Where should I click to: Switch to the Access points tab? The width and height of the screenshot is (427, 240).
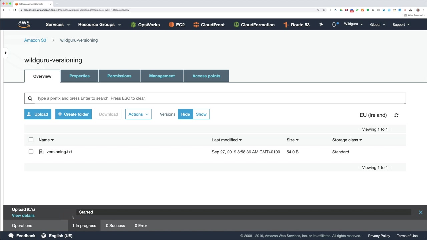pyautogui.click(x=206, y=76)
